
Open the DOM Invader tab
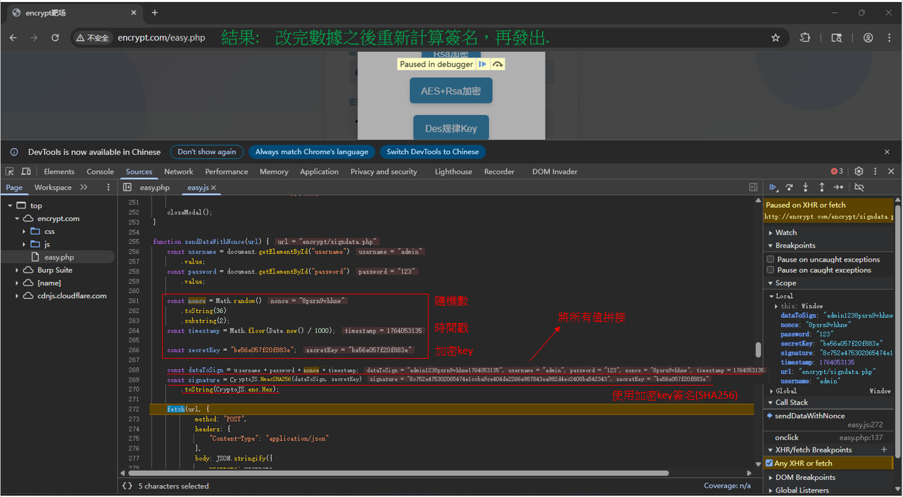[x=555, y=172]
